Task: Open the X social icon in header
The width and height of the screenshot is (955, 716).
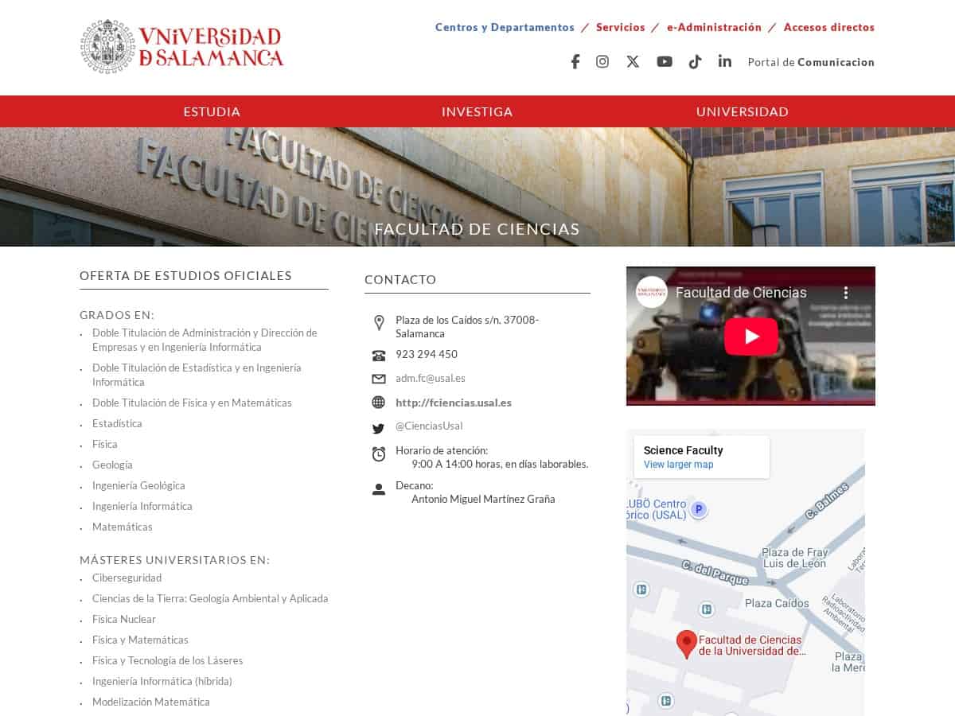Action: coord(633,61)
